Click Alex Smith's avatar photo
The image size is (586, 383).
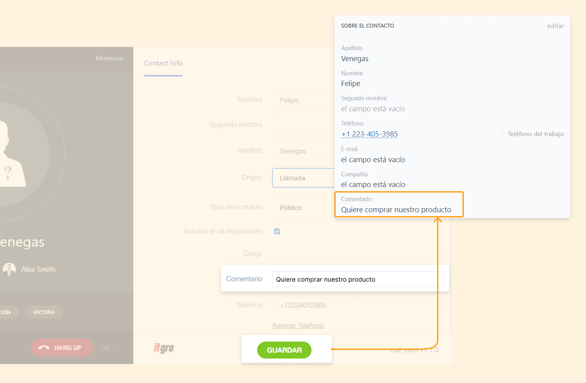click(9, 269)
